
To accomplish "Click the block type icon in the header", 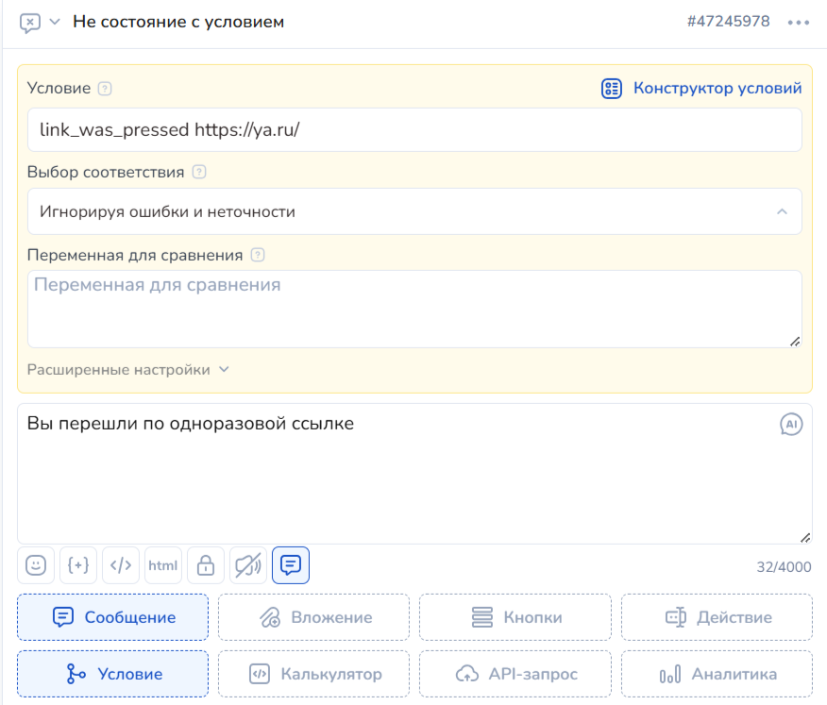I will [x=30, y=23].
